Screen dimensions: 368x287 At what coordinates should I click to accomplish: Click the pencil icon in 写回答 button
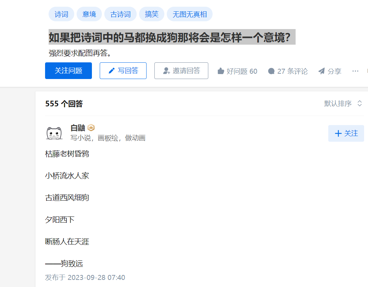point(112,71)
